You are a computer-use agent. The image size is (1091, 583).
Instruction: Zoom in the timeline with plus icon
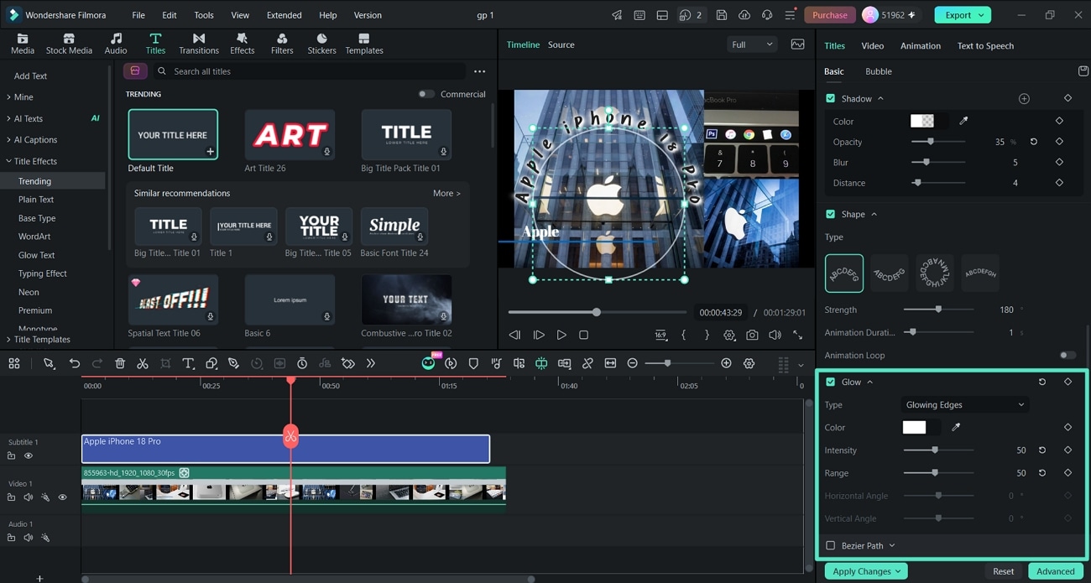(x=726, y=363)
